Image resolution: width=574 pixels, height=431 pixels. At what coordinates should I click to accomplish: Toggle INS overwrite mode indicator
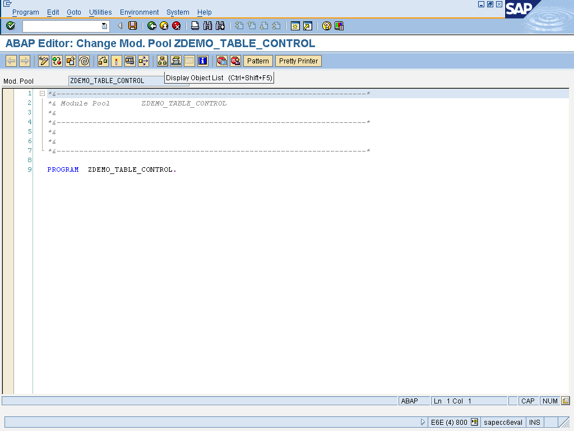pos(534,422)
